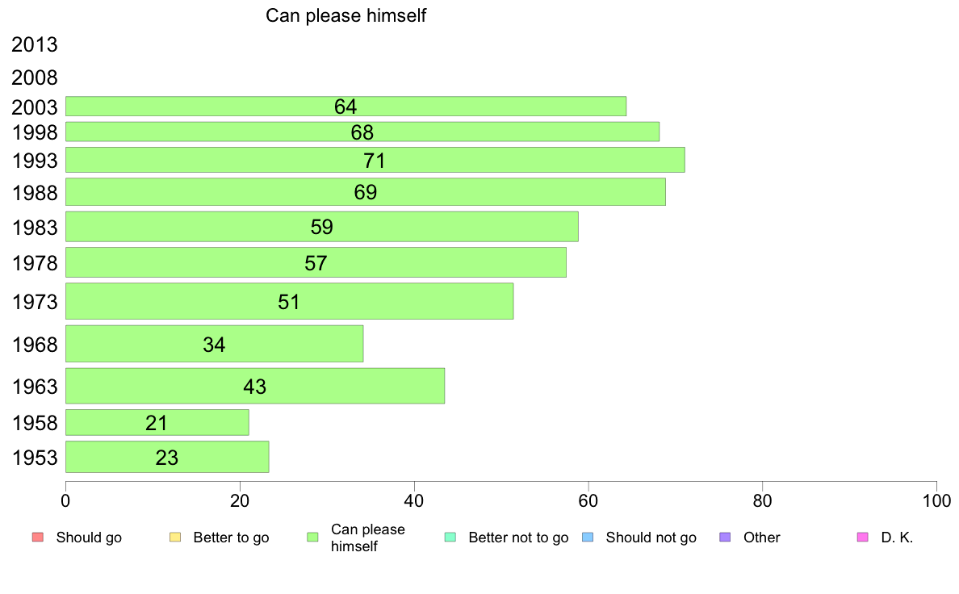The image size is (959, 594).
Task: Select the 1973 bar showing 51
Action: tap(289, 301)
